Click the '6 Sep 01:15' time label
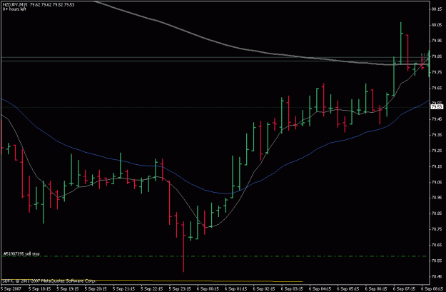 pyautogui.click(x=236, y=289)
